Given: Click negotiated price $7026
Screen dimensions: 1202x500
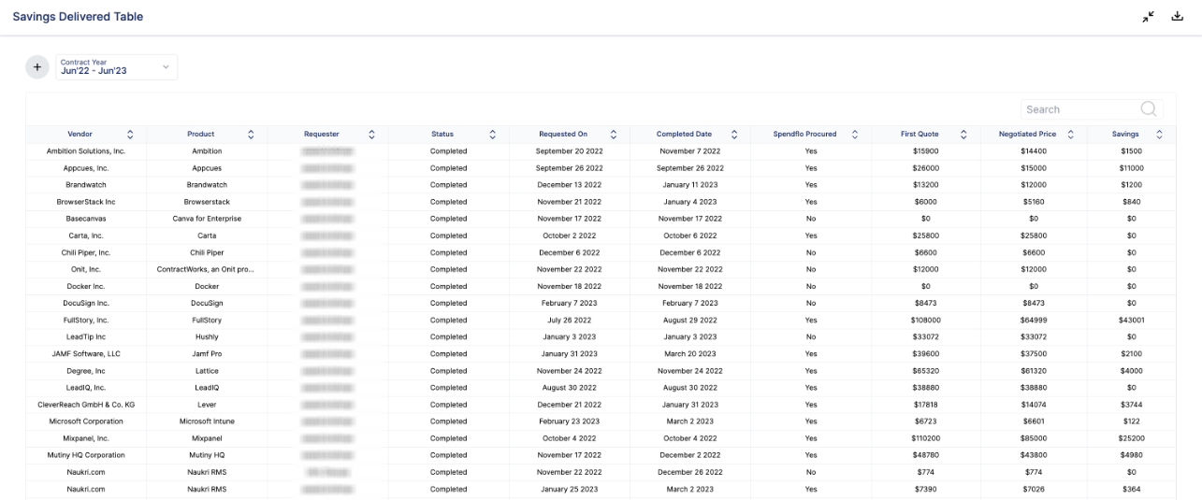Looking at the screenshot, I should click(x=1034, y=489).
